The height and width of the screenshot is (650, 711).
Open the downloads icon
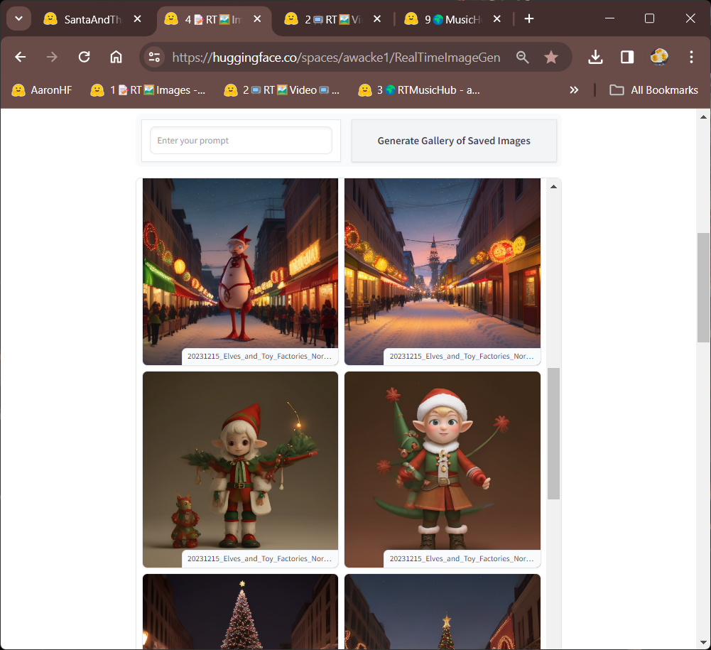coord(595,58)
